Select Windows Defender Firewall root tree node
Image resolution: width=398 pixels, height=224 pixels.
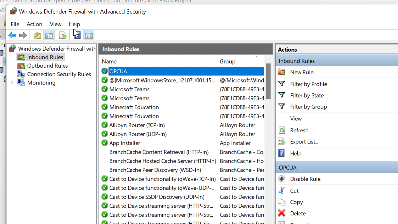pos(57,48)
